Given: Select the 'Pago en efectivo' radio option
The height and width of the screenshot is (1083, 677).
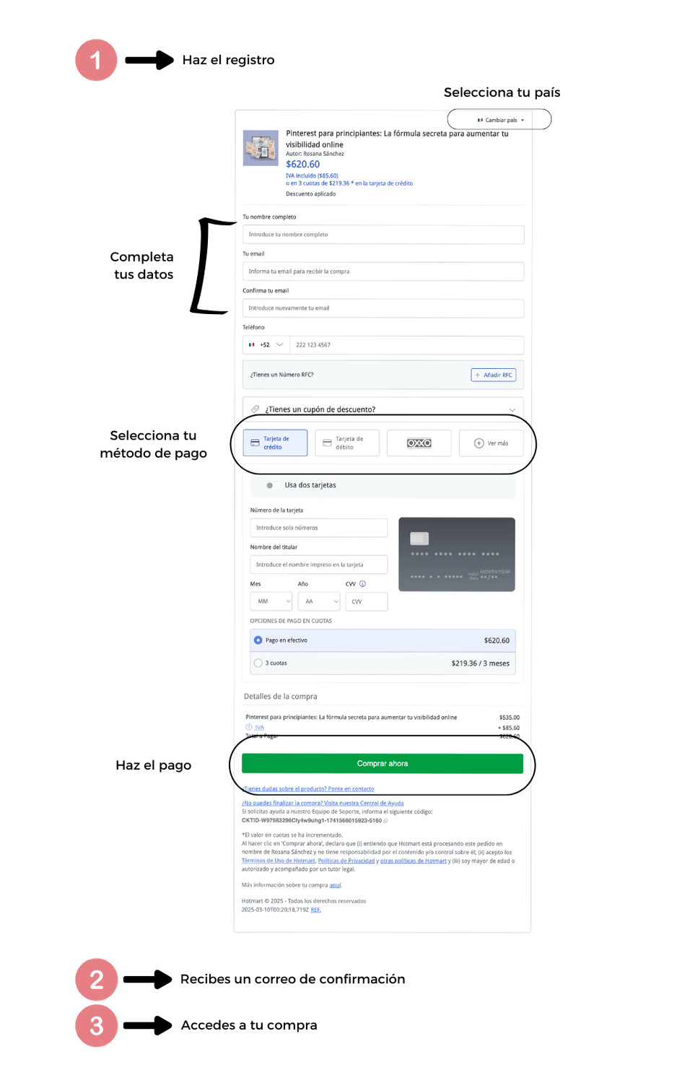Looking at the screenshot, I should click(258, 640).
